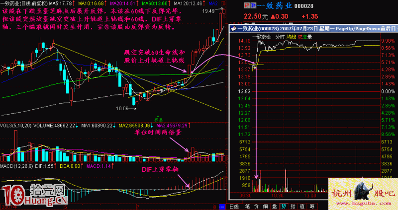The height and width of the screenshot is (210, 398).
Task: Click the MA120:12.46 indicator label
Action: coord(189,3)
